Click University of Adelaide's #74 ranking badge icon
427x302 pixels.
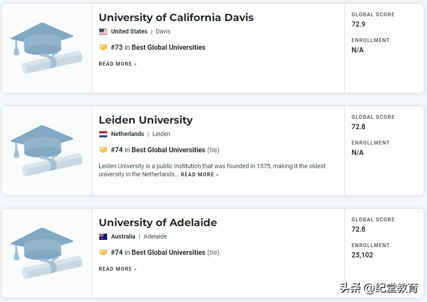[103, 252]
